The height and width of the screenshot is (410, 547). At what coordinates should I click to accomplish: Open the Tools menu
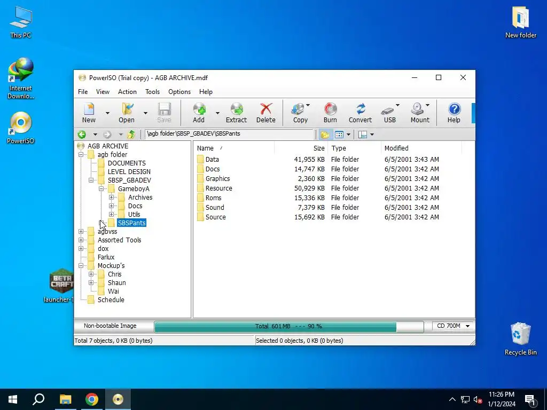pos(152,92)
